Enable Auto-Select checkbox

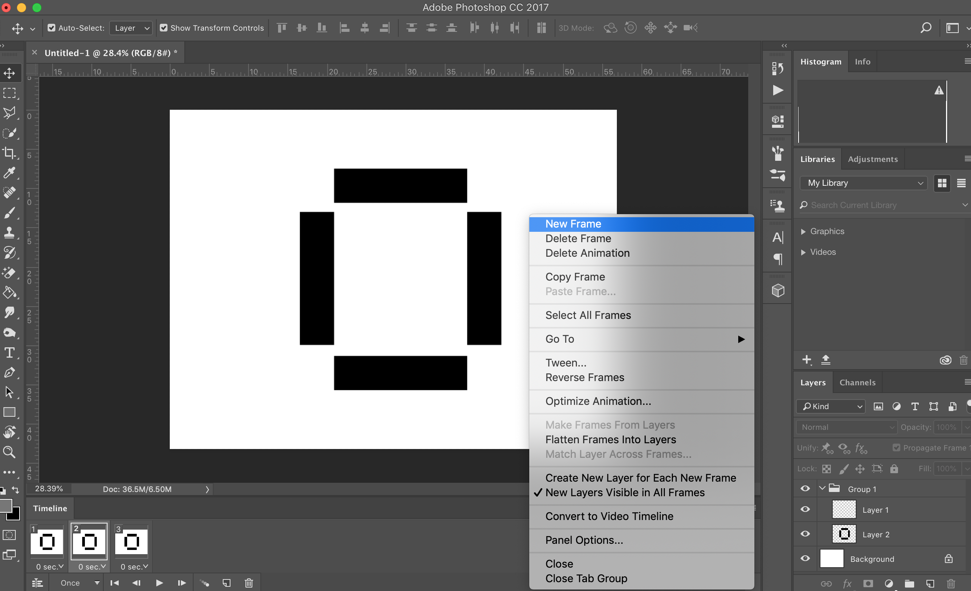(51, 28)
